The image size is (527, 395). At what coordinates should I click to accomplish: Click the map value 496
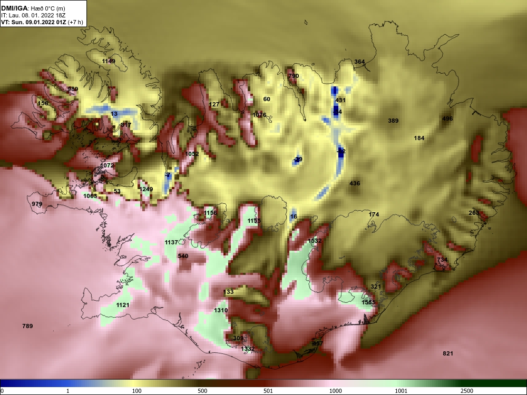click(x=447, y=118)
